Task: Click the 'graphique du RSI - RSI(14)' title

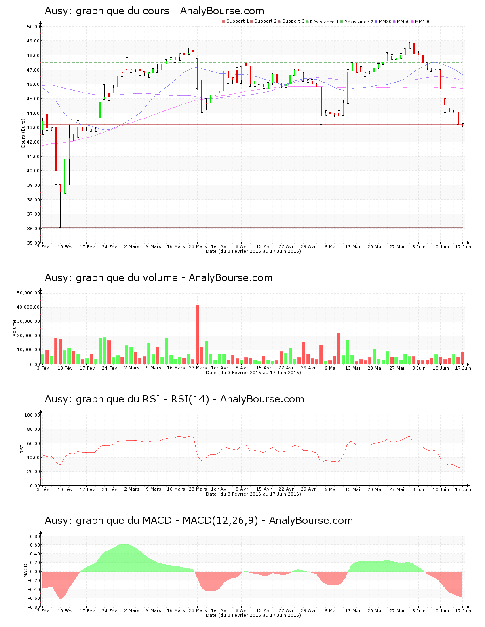Action: 143,399
